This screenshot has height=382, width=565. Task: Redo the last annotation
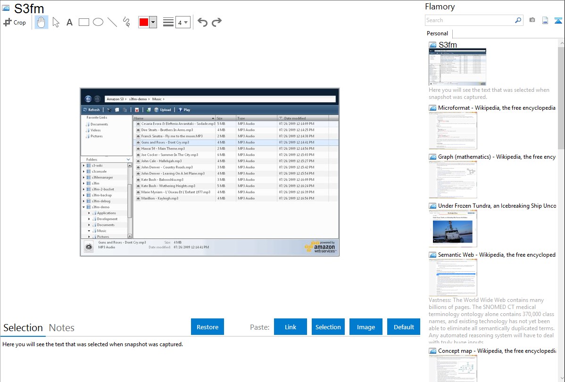tap(216, 22)
